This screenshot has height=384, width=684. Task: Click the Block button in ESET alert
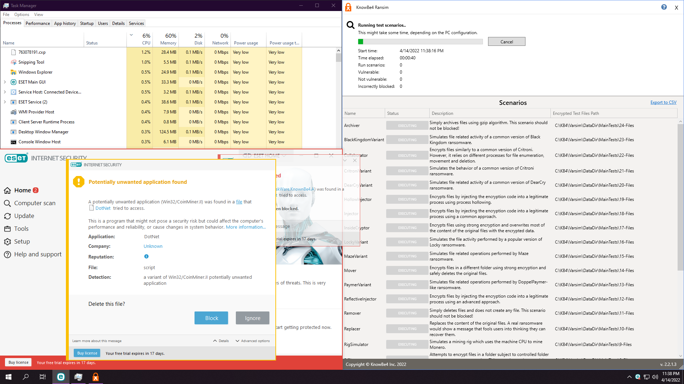(211, 318)
